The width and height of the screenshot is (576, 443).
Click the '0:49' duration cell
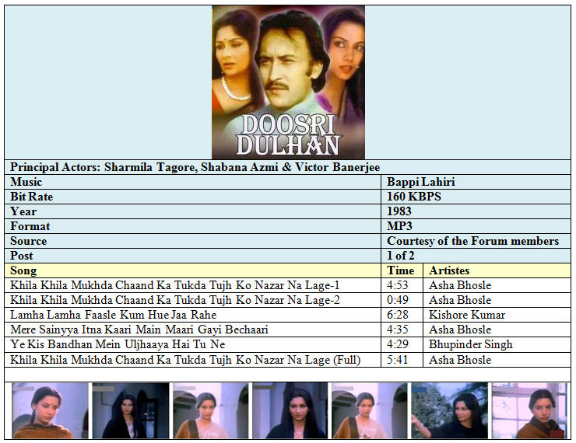pyautogui.click(x=402, y=300)
